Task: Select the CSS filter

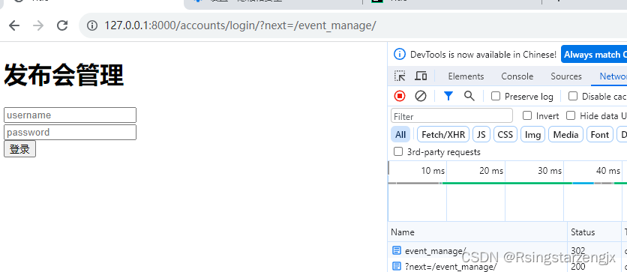Action: click(505, 135)
